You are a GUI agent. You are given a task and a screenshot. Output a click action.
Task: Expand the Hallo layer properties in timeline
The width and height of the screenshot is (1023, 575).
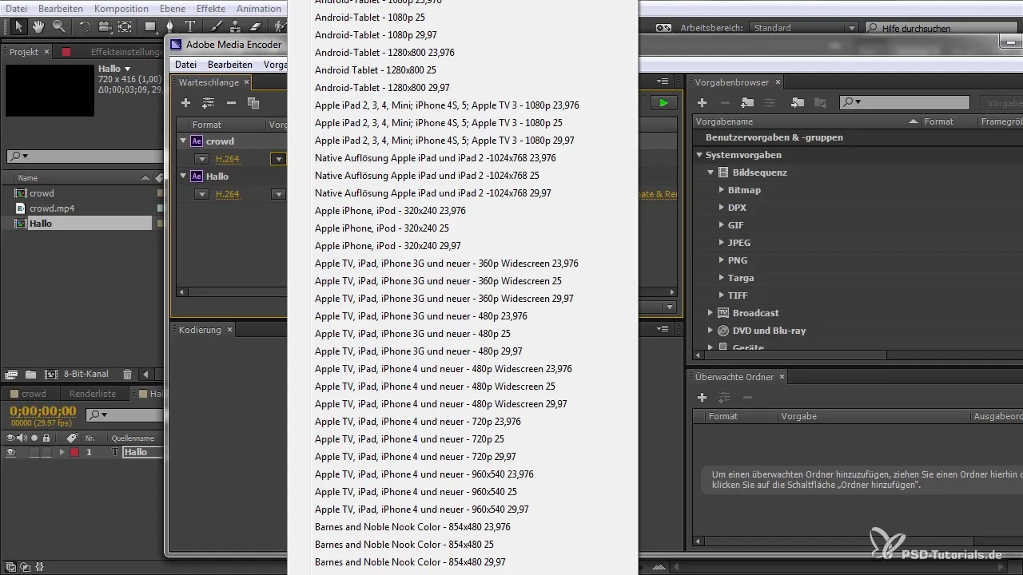(x=62, y=452)
